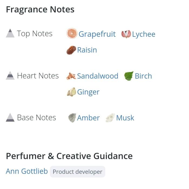
Task: Open the Lychee note link
Action: tap(144, 34)
